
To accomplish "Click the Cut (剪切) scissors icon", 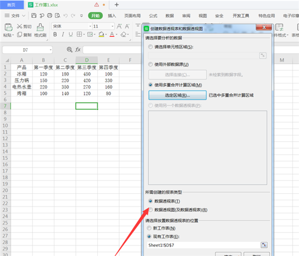I will click(19, 26).
